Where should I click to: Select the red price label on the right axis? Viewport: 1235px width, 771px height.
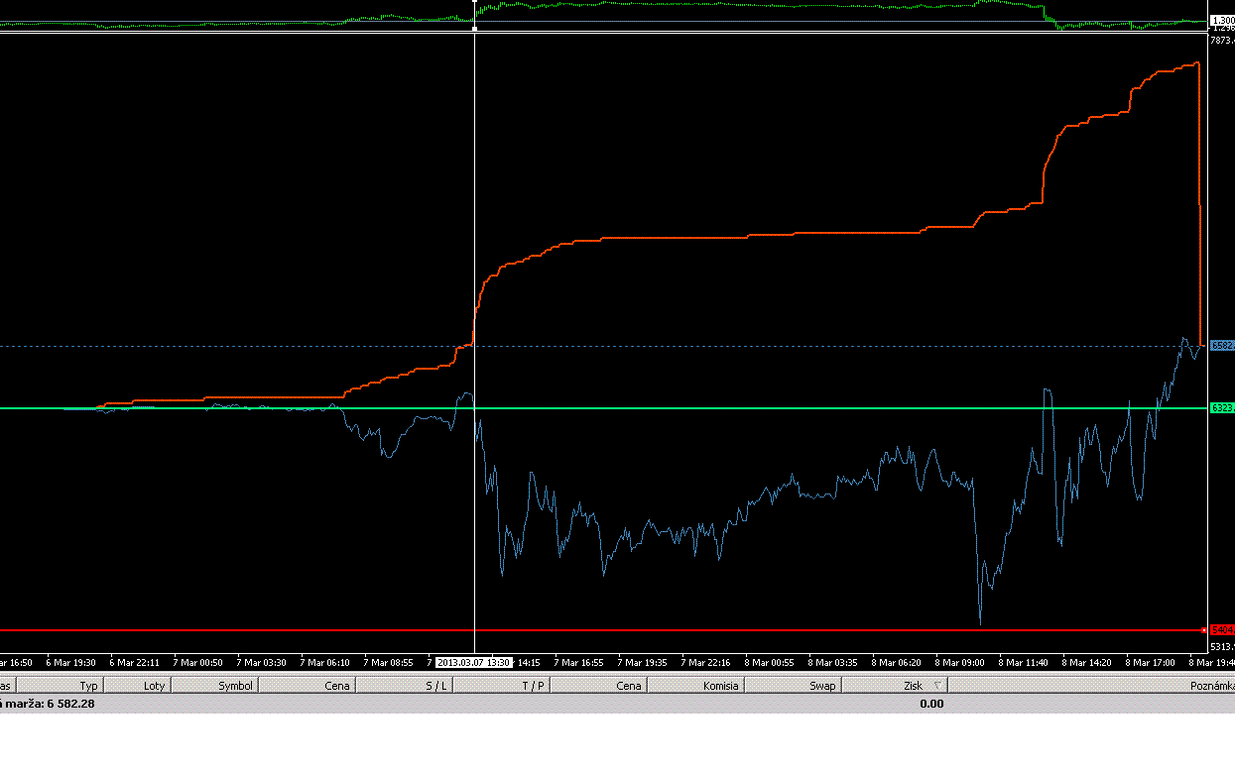(x=1221, y=630)
